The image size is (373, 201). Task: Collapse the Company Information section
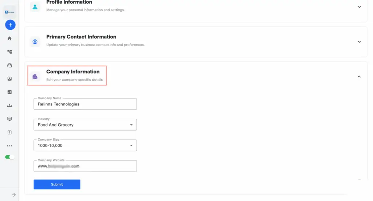[359, 77]
